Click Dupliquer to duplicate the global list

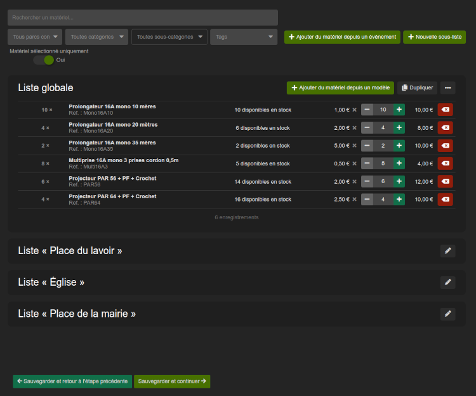coord(417,88)
